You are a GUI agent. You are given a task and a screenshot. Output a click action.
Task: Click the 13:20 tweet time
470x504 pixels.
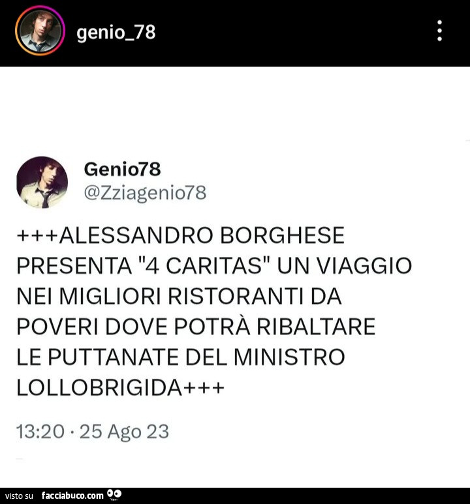point(40,432)
